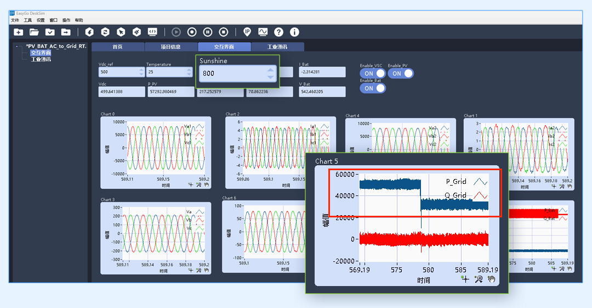The image size is (592, 308).
Task: Switch to the 首页 tab
Action: 118,47
